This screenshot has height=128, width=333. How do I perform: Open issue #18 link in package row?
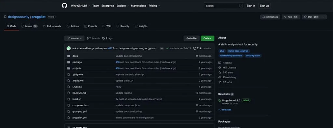click(118, 62)
